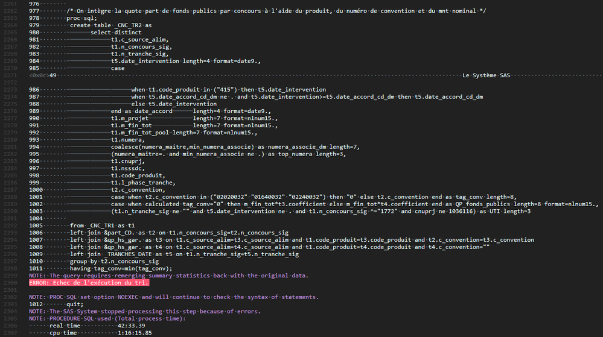Click the 'group by t2.n_concours_sig' line
Screen dimensions: 603x337
pos(115,261)
